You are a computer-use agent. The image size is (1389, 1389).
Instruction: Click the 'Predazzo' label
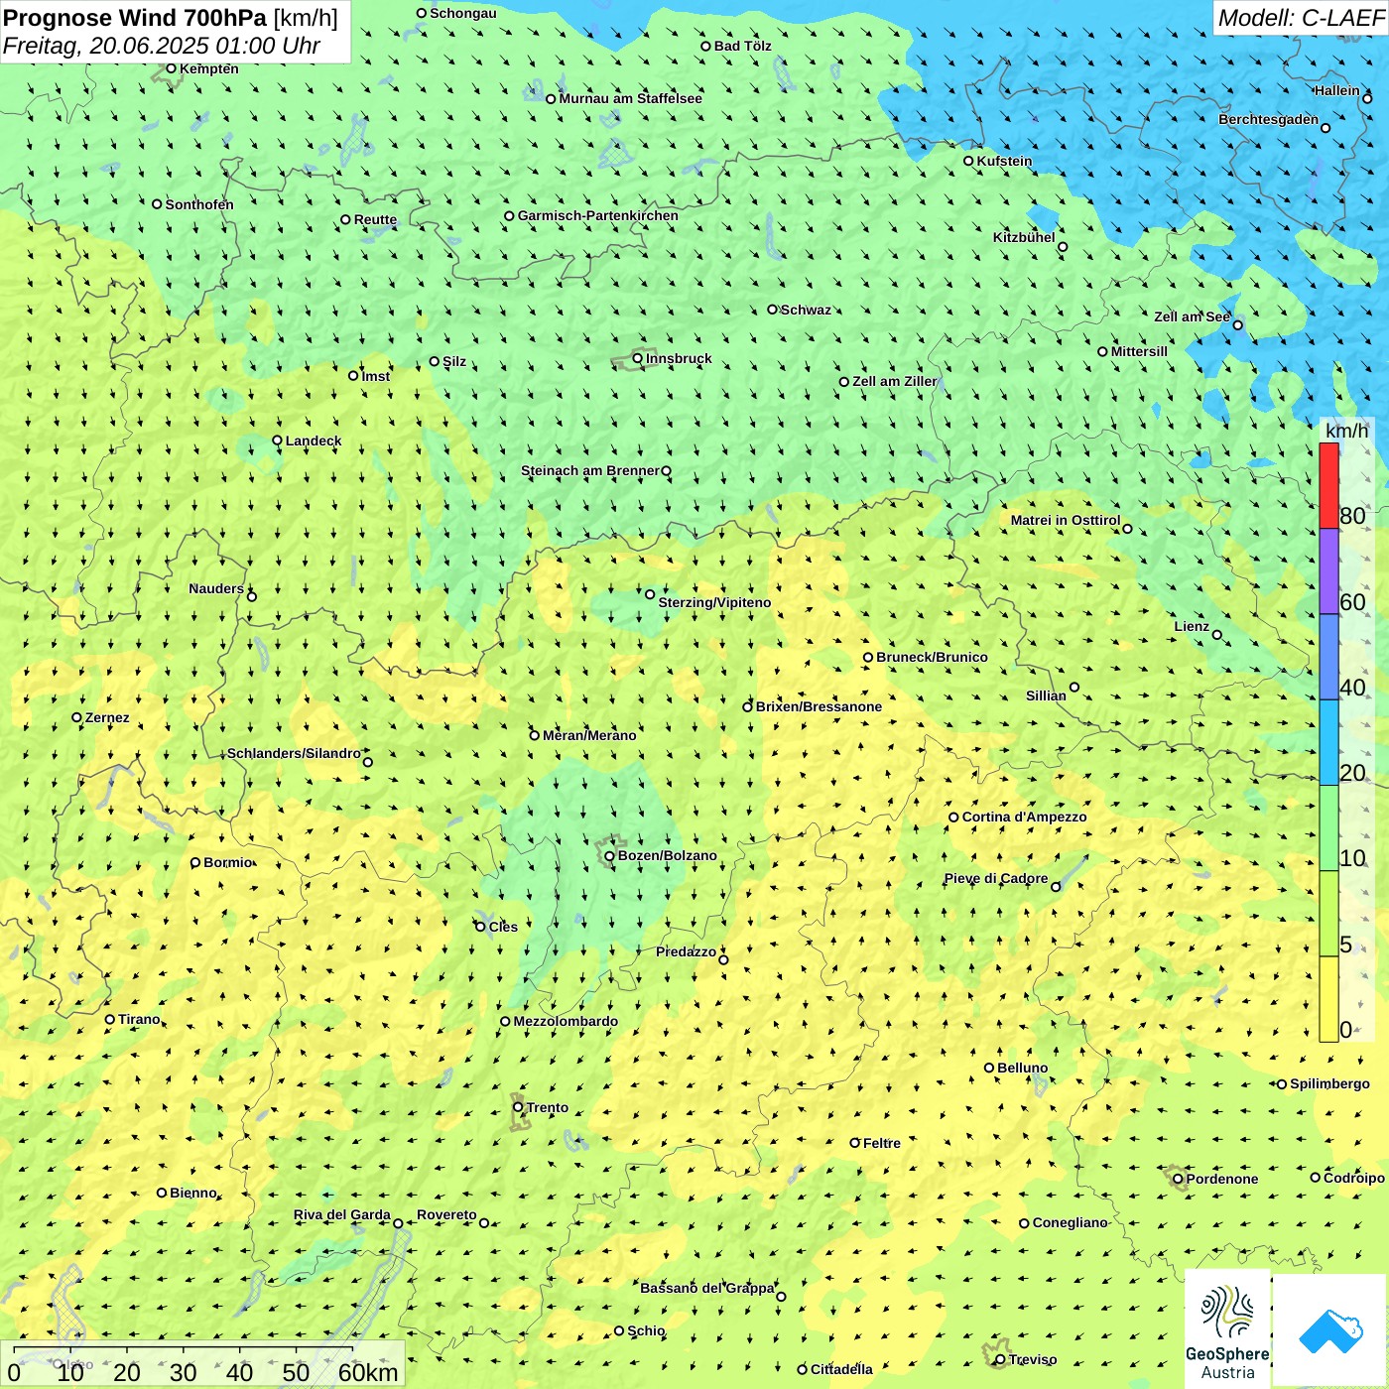(x=686, y=951)
